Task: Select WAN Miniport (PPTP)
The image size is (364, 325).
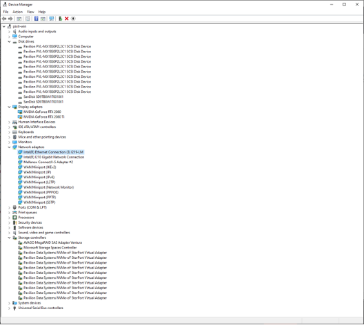Action: [x=40, y=197]
